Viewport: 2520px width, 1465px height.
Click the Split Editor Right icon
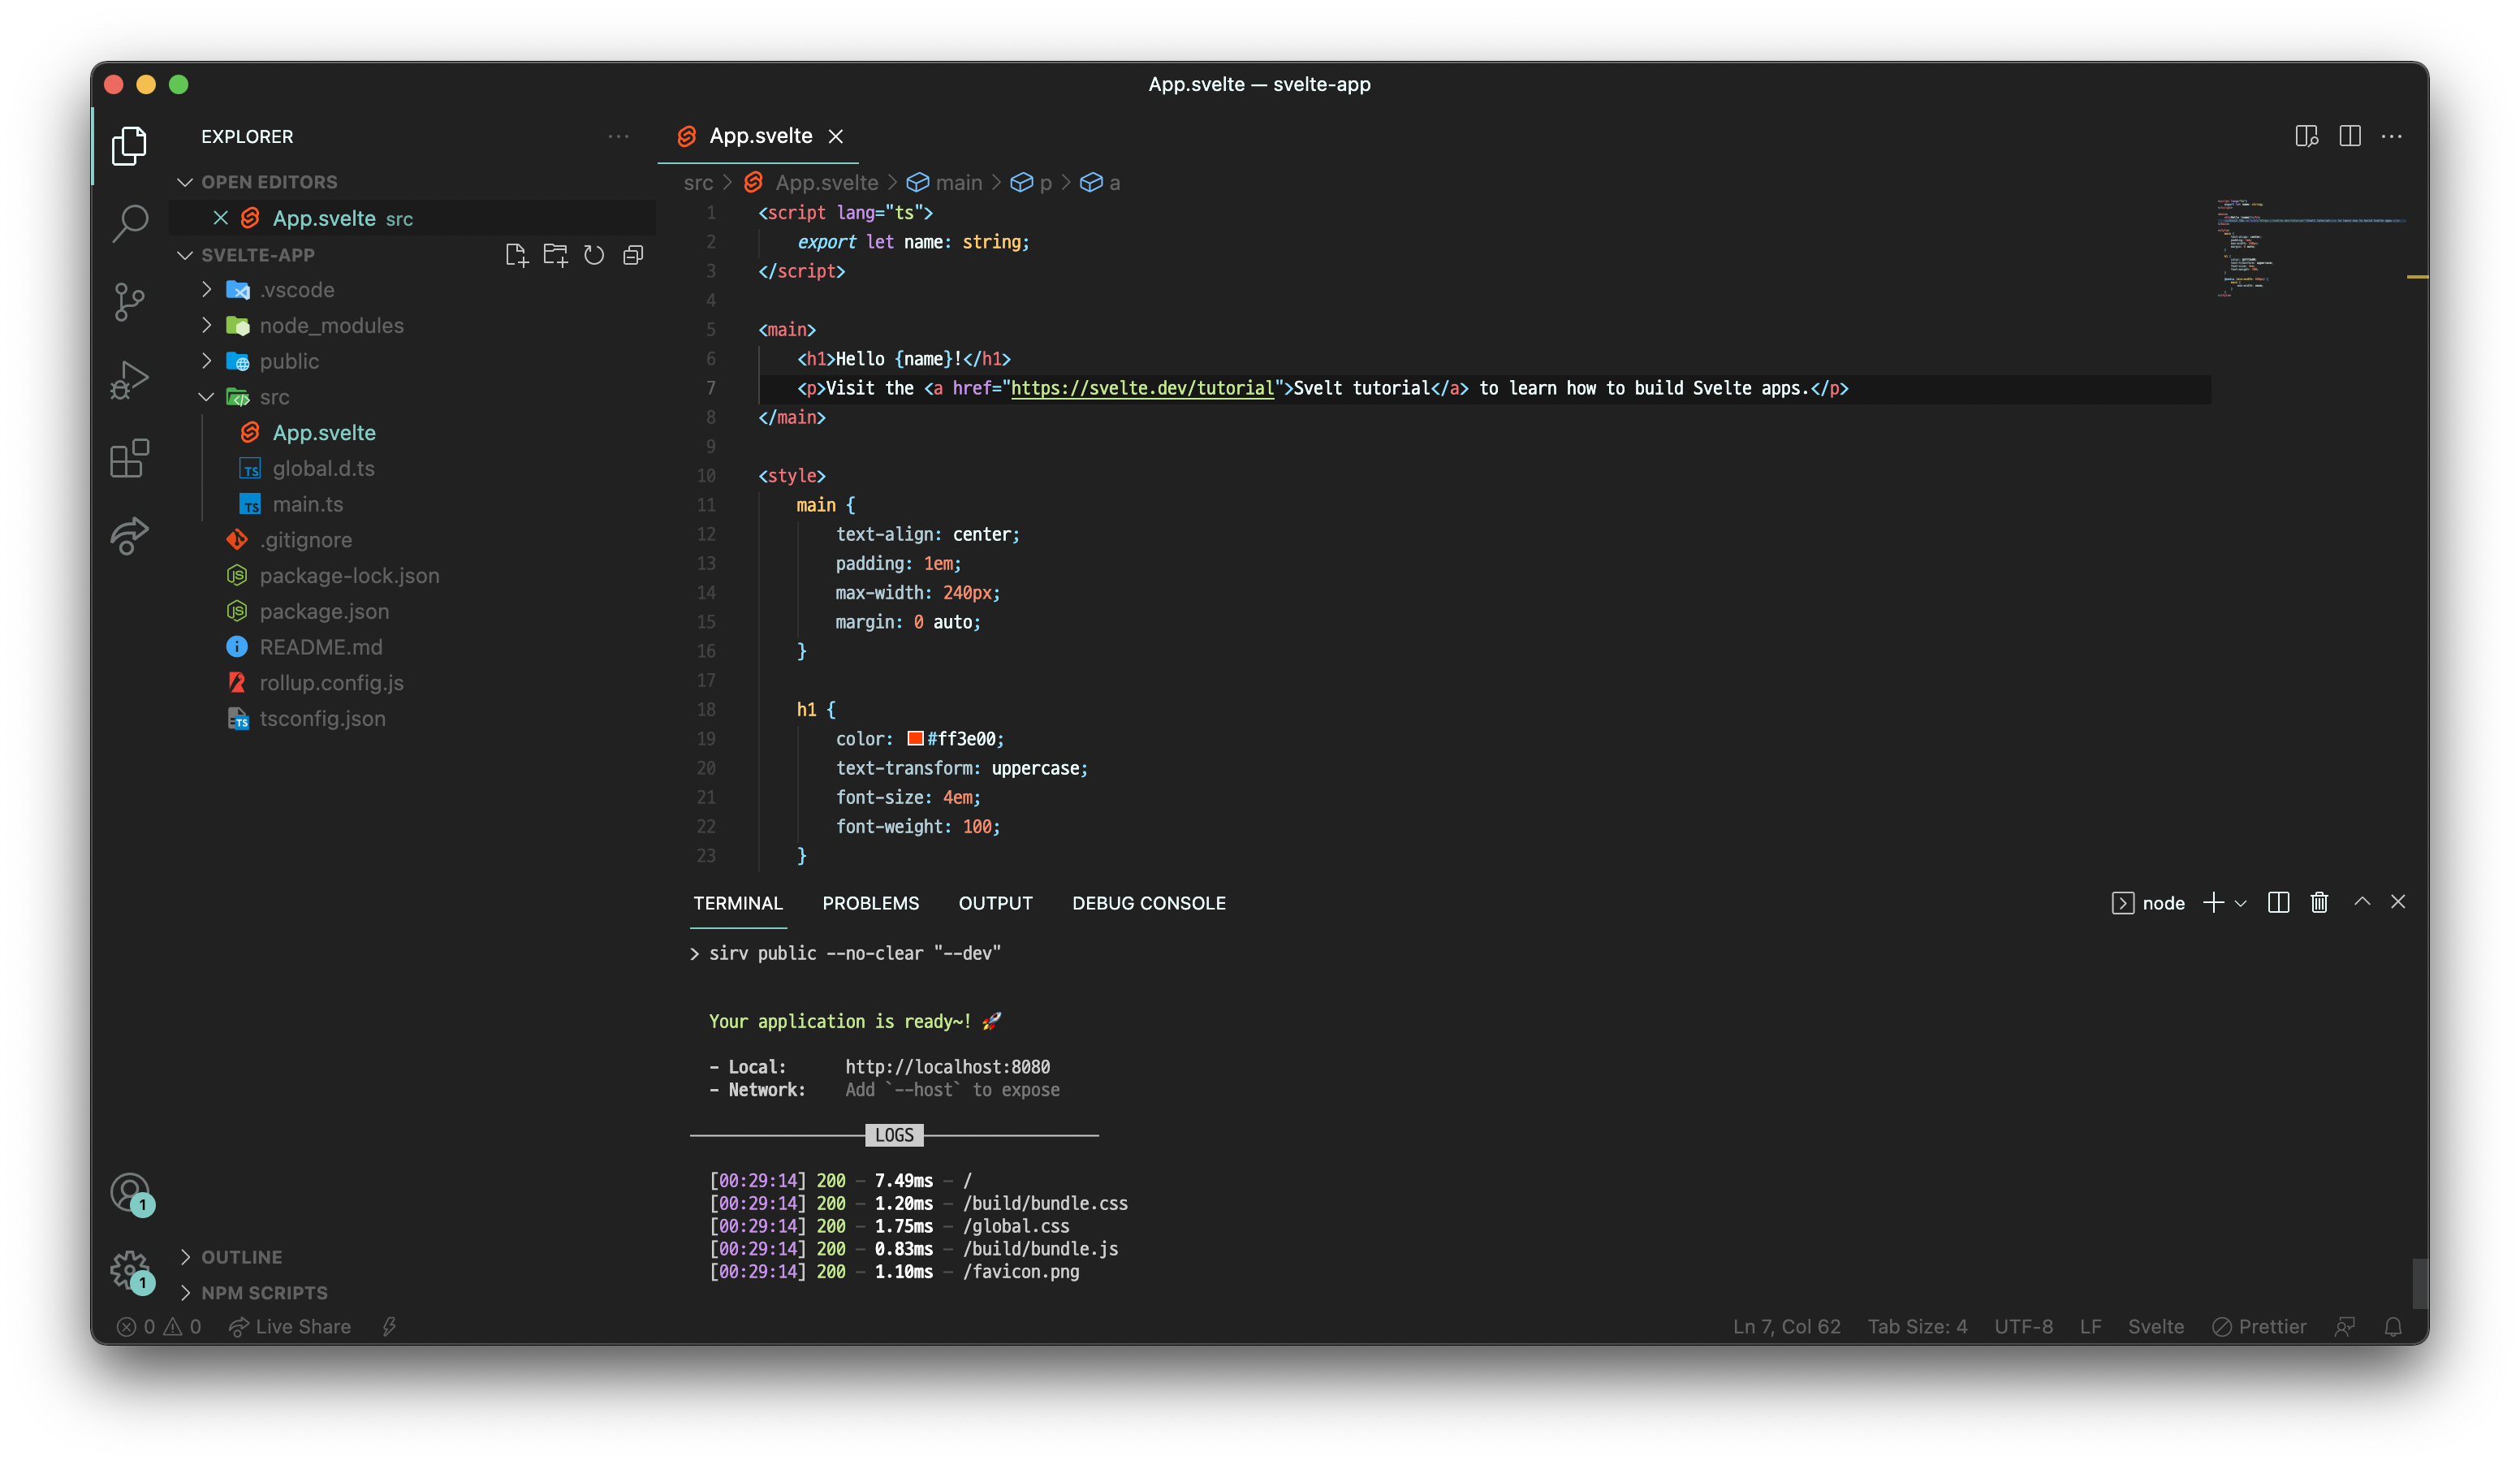click(2350, 136)
